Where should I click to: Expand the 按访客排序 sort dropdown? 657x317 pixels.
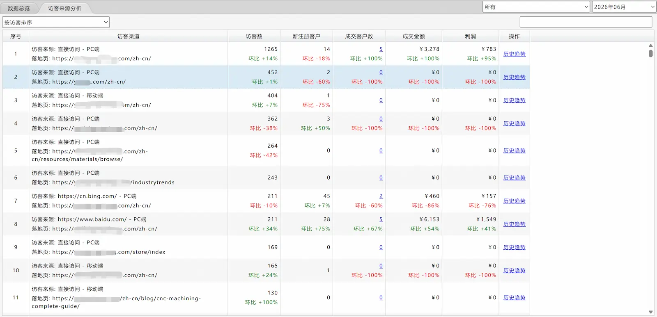56,22
